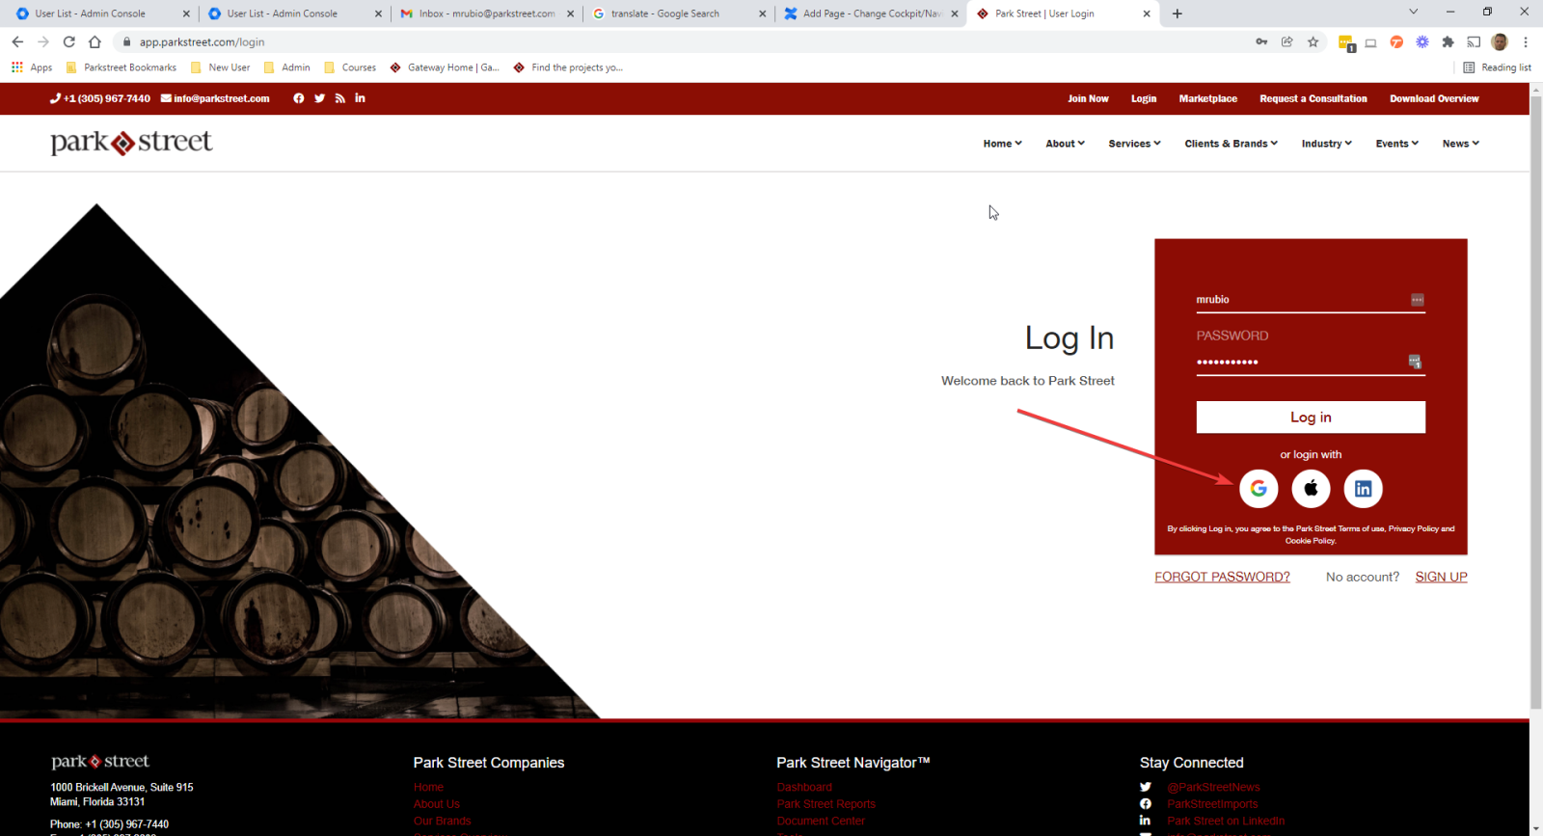The width and height of the screenshot is (1543, 836).
Task: Click the white Log in button
Action: coord(1311,418)
